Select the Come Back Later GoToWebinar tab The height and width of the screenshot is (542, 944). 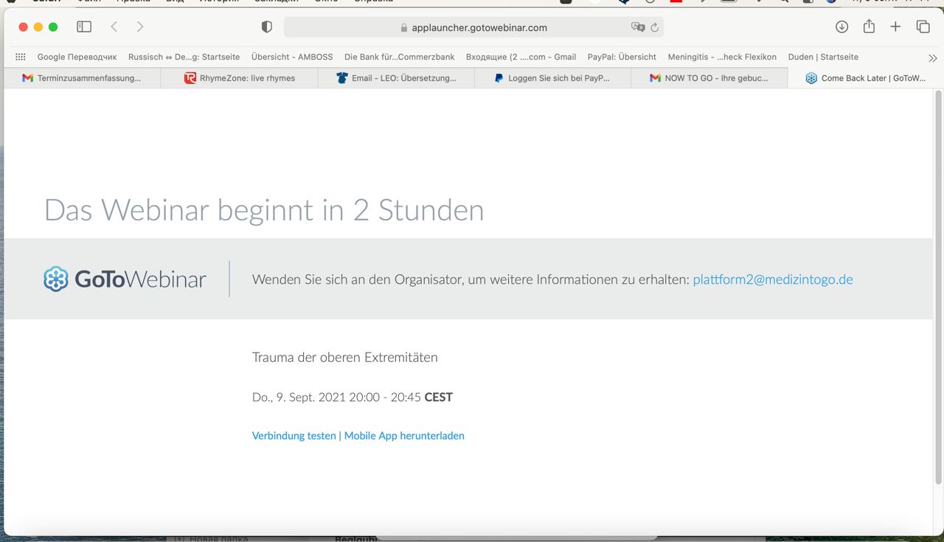point(864,78)
